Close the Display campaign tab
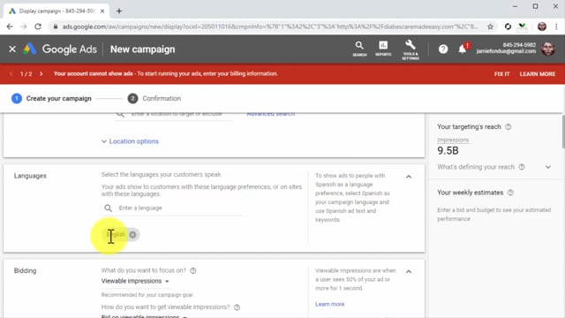This screenshot has height=318, width=565. pos(102,11)
